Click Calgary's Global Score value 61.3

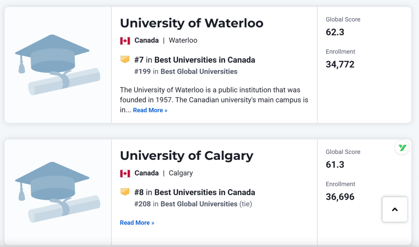335,165
